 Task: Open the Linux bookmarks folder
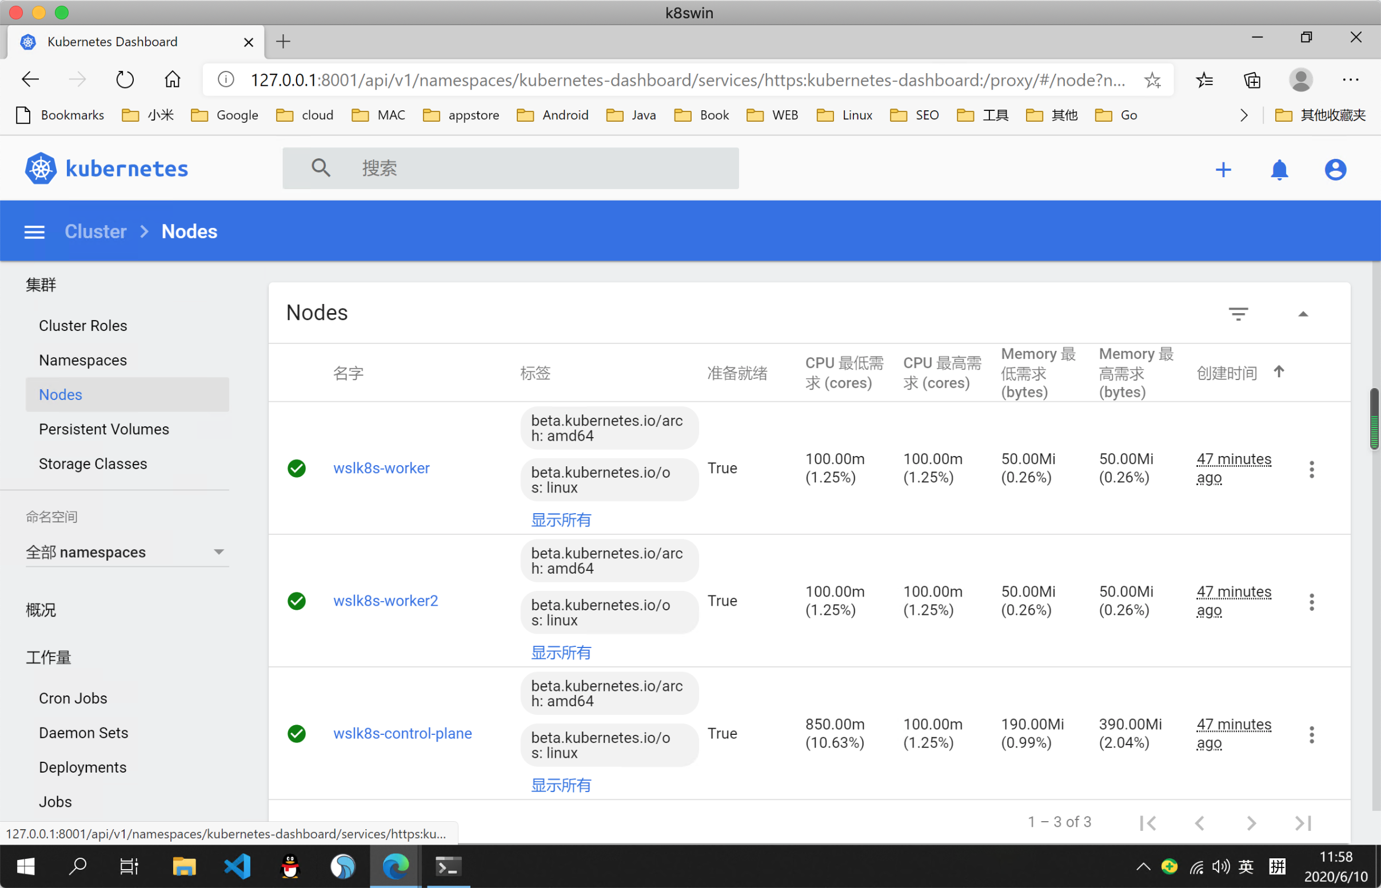(x=844, y=115)
